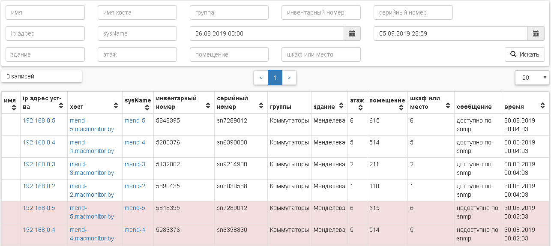Go to previous page with left arrow
The width and height of the screenshot is (551, 246).
[261, 78]
